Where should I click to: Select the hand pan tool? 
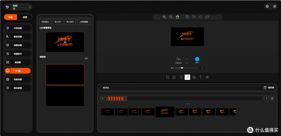pos(177,17)
